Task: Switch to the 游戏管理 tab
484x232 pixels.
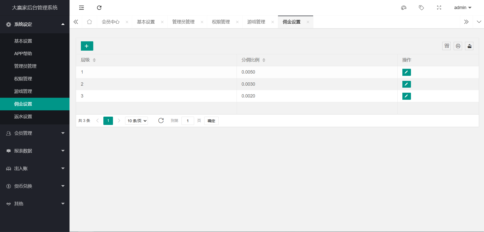Action: [256, 22]
